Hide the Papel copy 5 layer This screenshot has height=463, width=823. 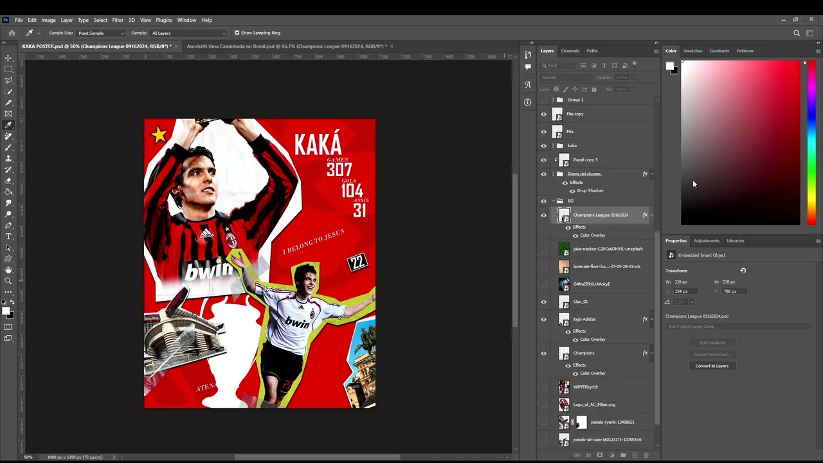[x=544, y=160]
